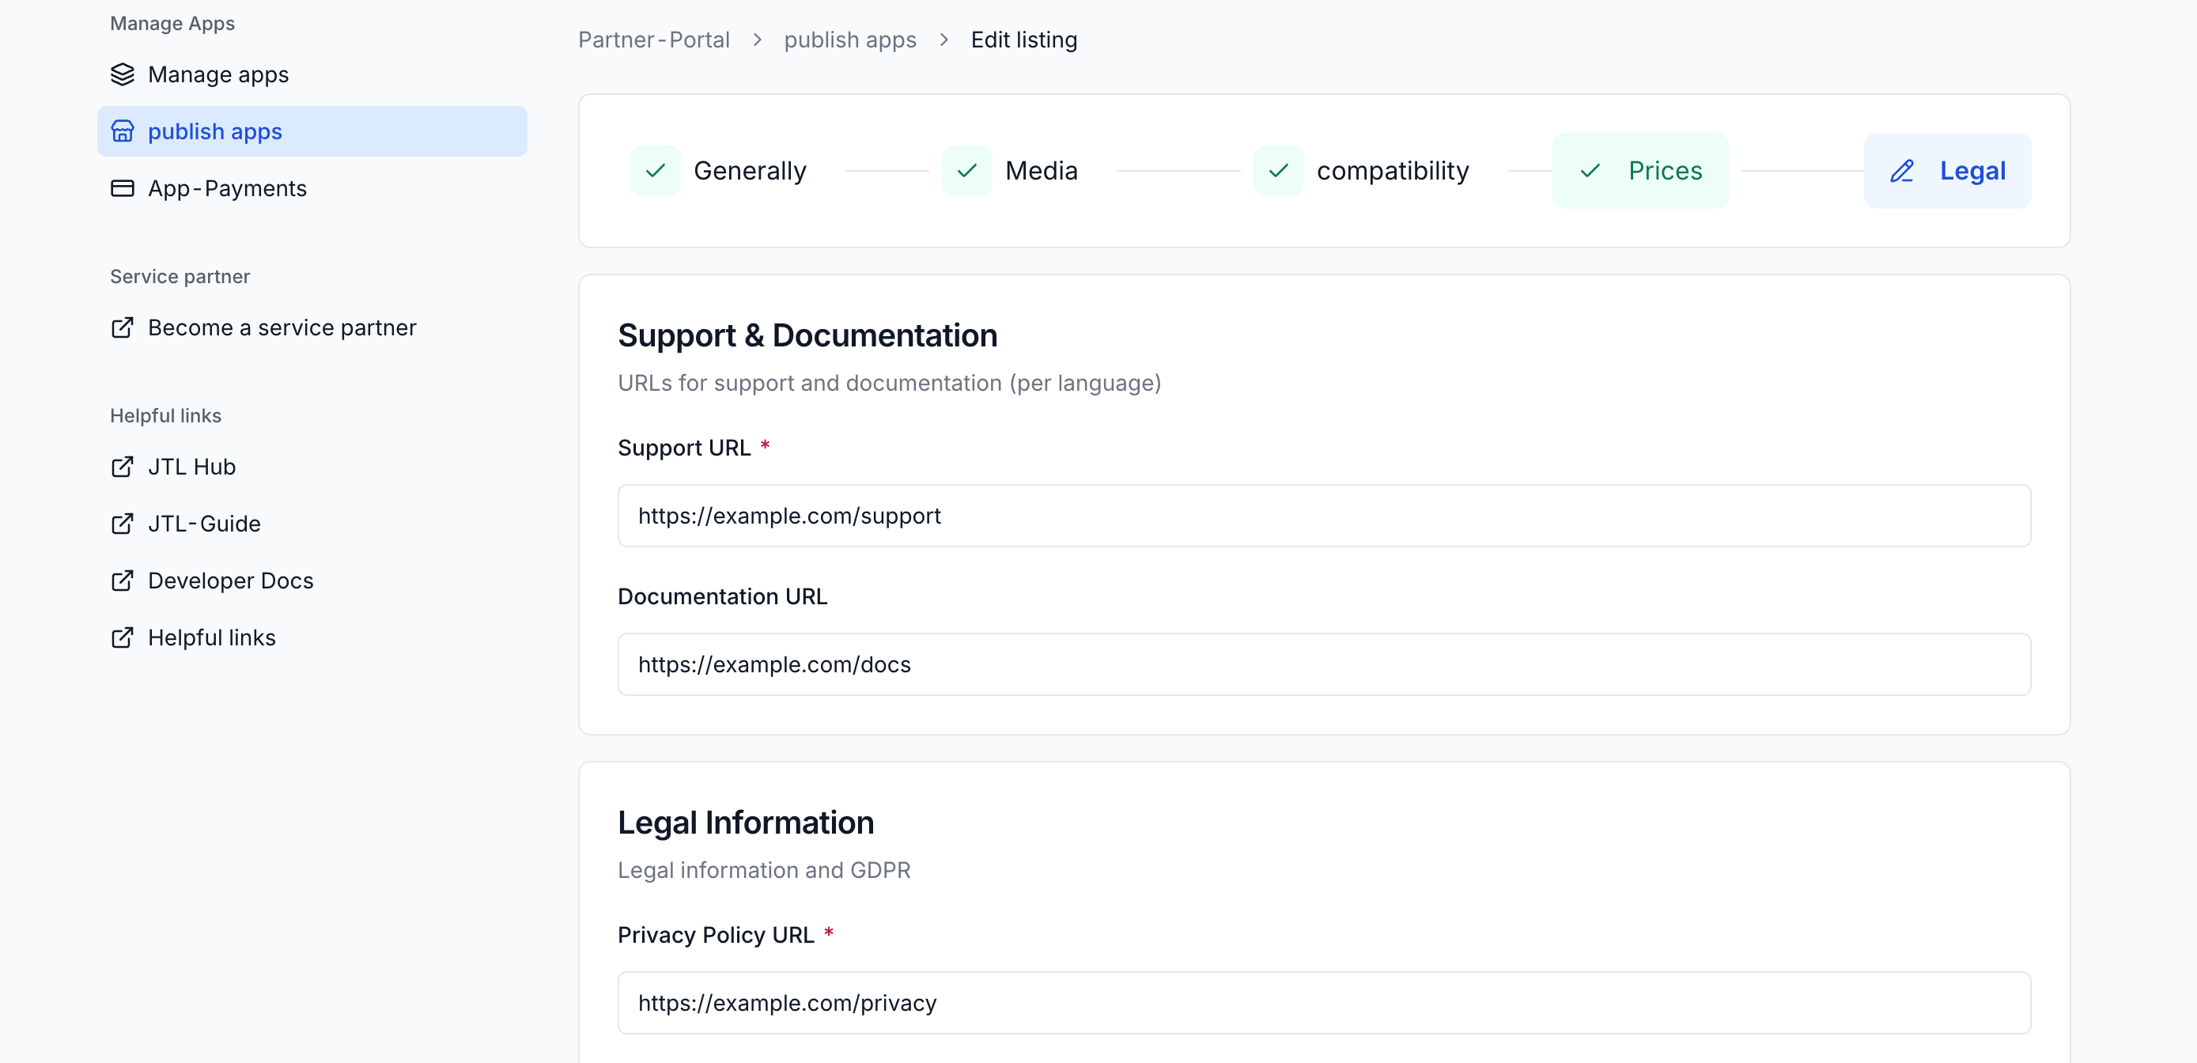2197x1063 pixels.
Task: Go to publish apps breadcrumb
Action: 850,40
